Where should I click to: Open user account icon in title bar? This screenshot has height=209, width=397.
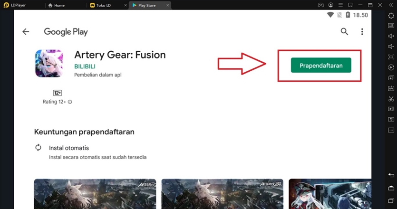330,5
